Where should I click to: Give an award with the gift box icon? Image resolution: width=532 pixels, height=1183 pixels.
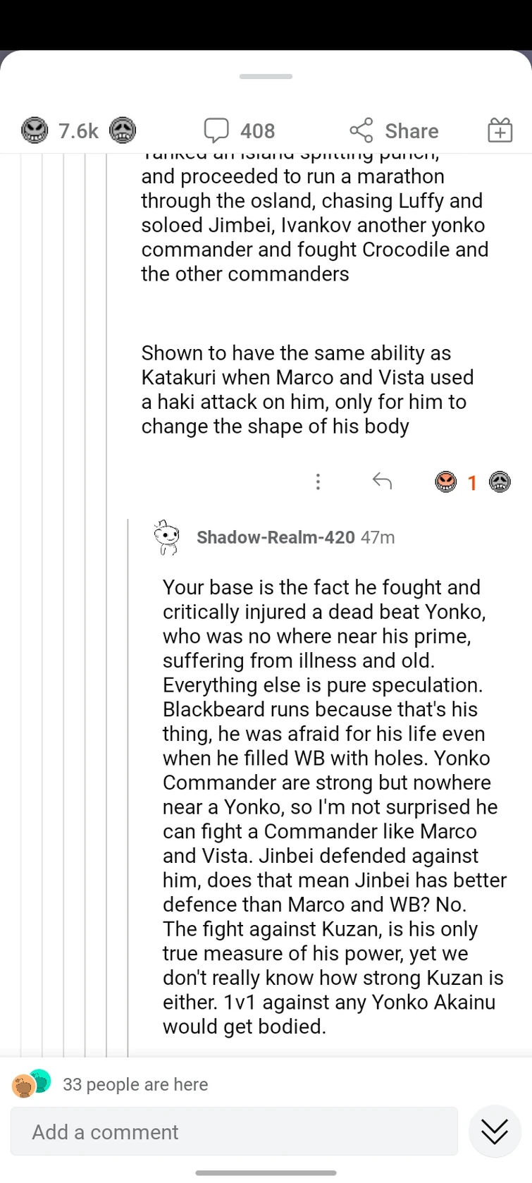(500, 130)
